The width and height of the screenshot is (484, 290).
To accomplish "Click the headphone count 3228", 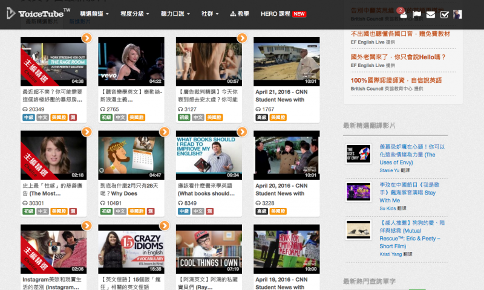I will pos(265,203).
